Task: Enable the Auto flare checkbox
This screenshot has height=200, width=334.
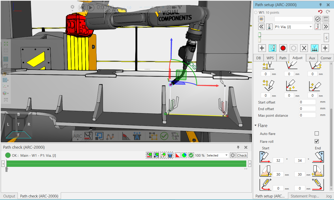Action: click(x=316, y=133)
